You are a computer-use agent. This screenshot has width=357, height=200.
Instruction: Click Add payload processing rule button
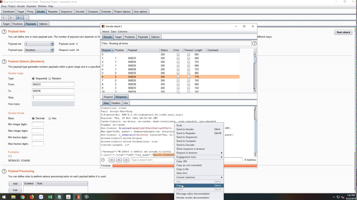click(x=15, y=184)
